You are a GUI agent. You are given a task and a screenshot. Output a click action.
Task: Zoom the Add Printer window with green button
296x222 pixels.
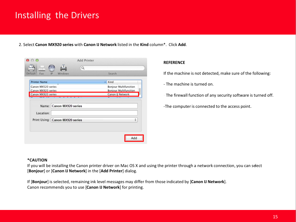37,60
